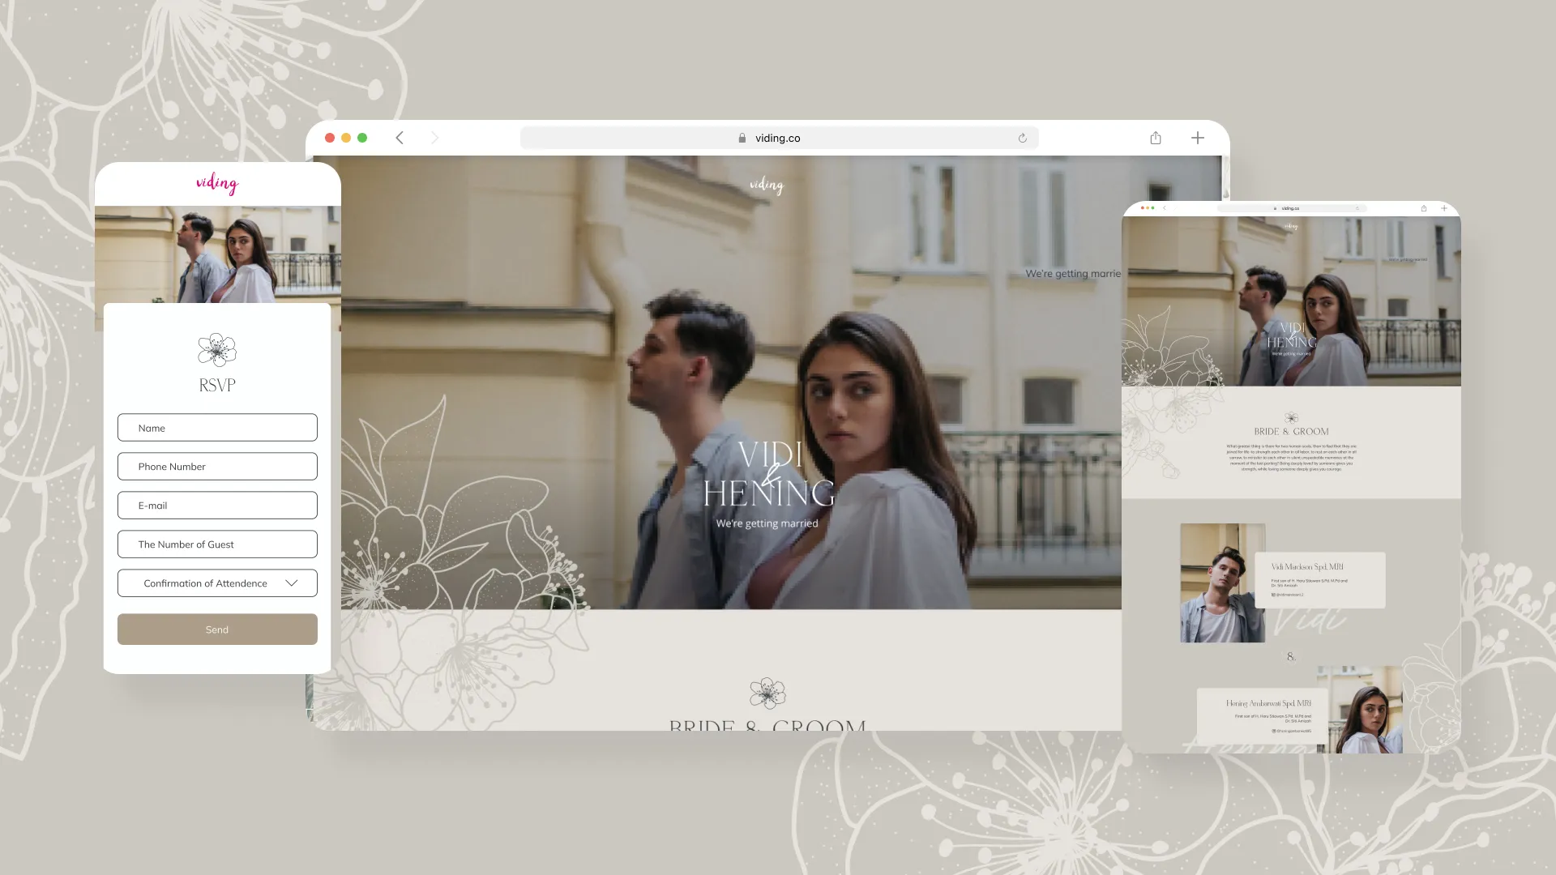Click the Instagram icon beside @vidimarcksen2 handle
Image resolution: width=1556 pixels, height=875 pixels.
click(x=1274, y=595)
